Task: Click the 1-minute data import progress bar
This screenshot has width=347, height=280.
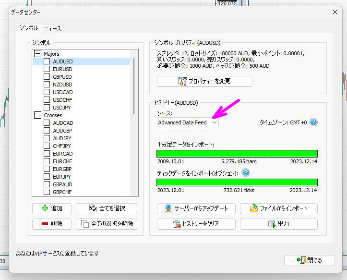Action: tap(237, 154)
